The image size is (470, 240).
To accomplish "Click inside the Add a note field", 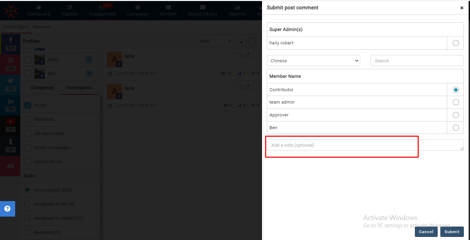I will tap(365, 145).
